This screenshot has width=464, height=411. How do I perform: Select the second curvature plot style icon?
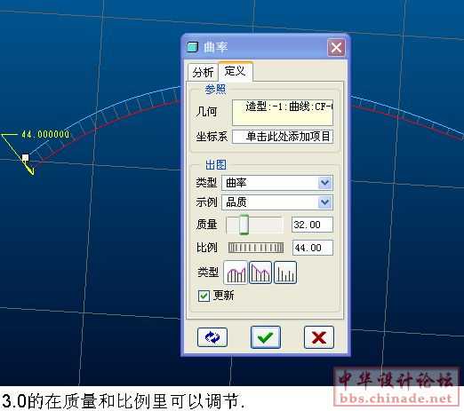260,273
